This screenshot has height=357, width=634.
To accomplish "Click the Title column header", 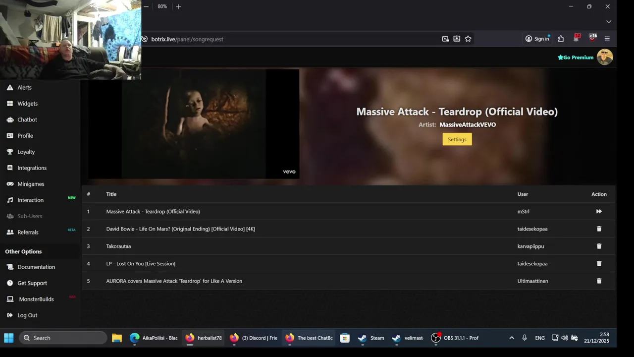I will [x=111, y=194].
